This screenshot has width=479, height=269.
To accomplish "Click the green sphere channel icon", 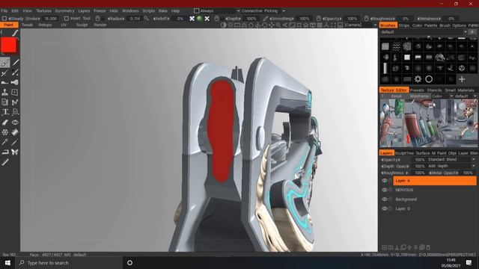I will point(200,19).
